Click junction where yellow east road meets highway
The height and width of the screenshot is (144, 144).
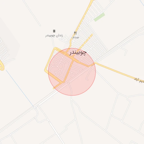96,63
